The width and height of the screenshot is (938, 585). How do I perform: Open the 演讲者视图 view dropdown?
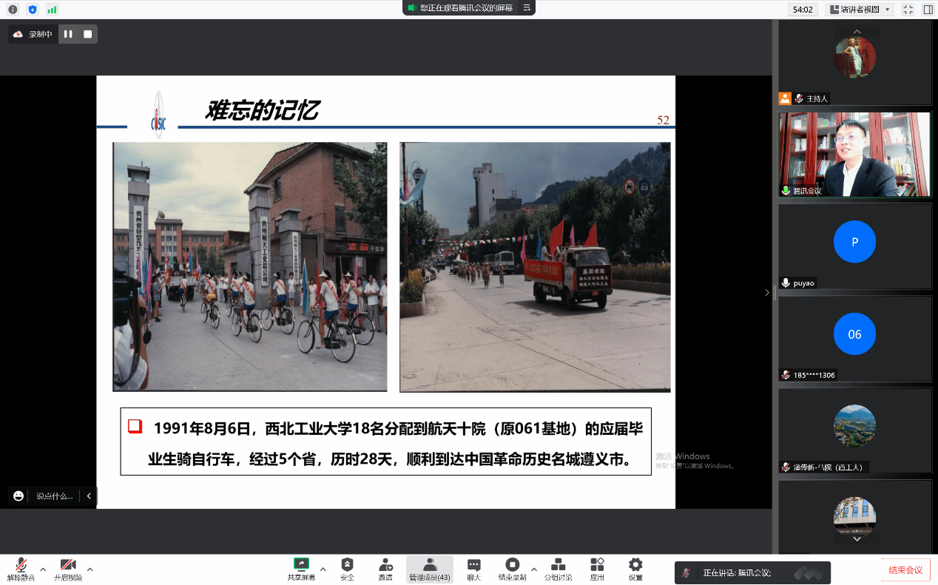861,10
